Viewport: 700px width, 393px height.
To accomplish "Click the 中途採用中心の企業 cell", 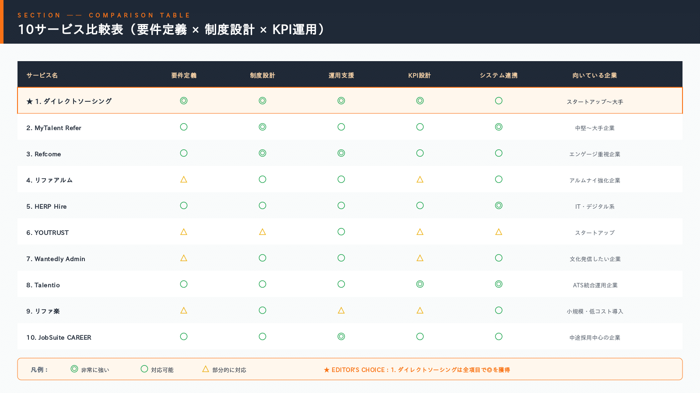I will (x=595, y=338).
